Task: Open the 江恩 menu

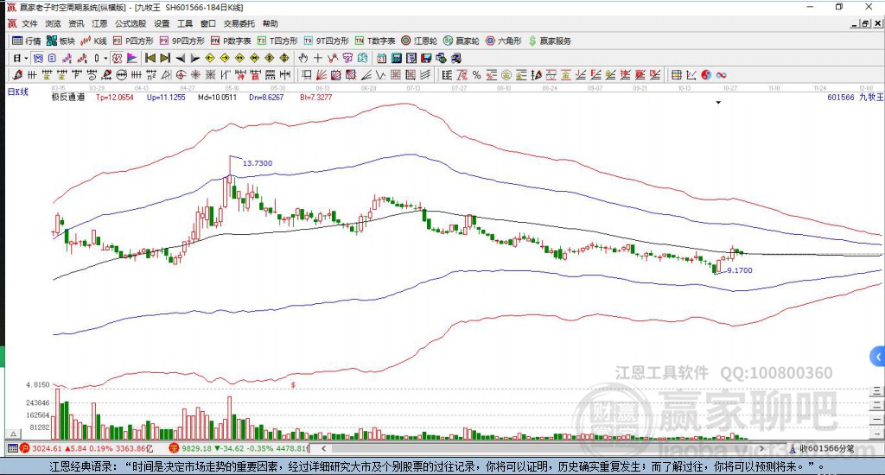Action: [99, 23]
